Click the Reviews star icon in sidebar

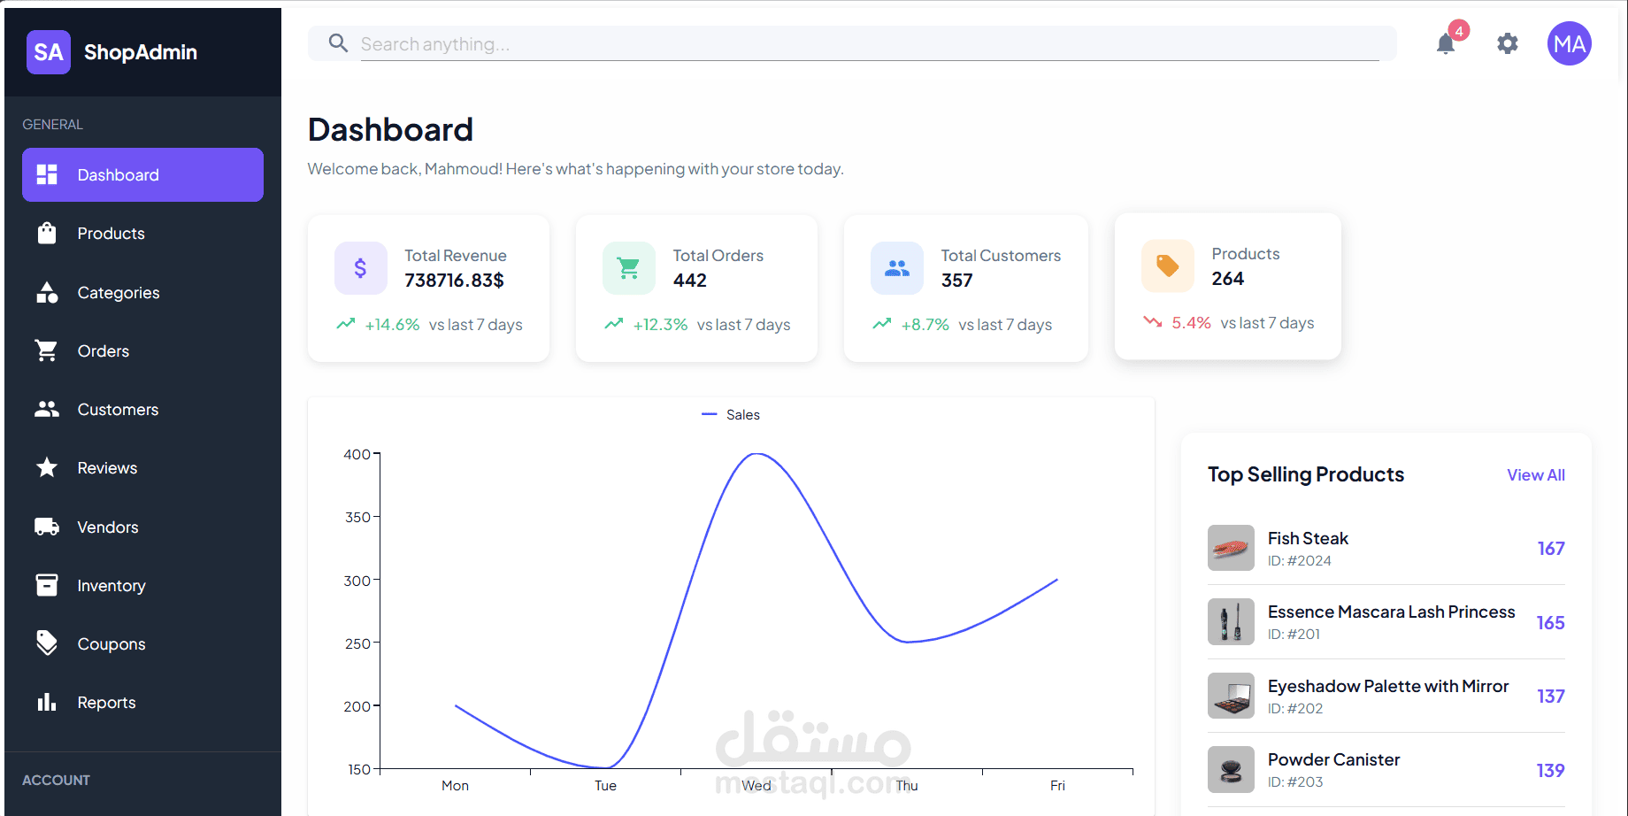click(x=47, y=467)
